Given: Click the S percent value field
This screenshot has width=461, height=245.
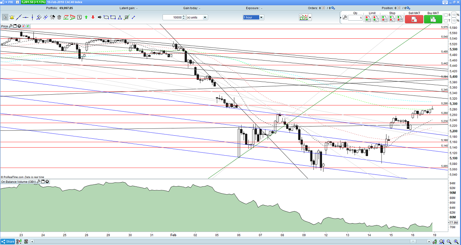Looking at the screenshot, I should click(454, 15).
